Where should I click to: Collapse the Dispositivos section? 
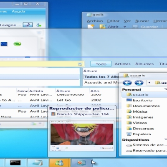tap(166, 139)
